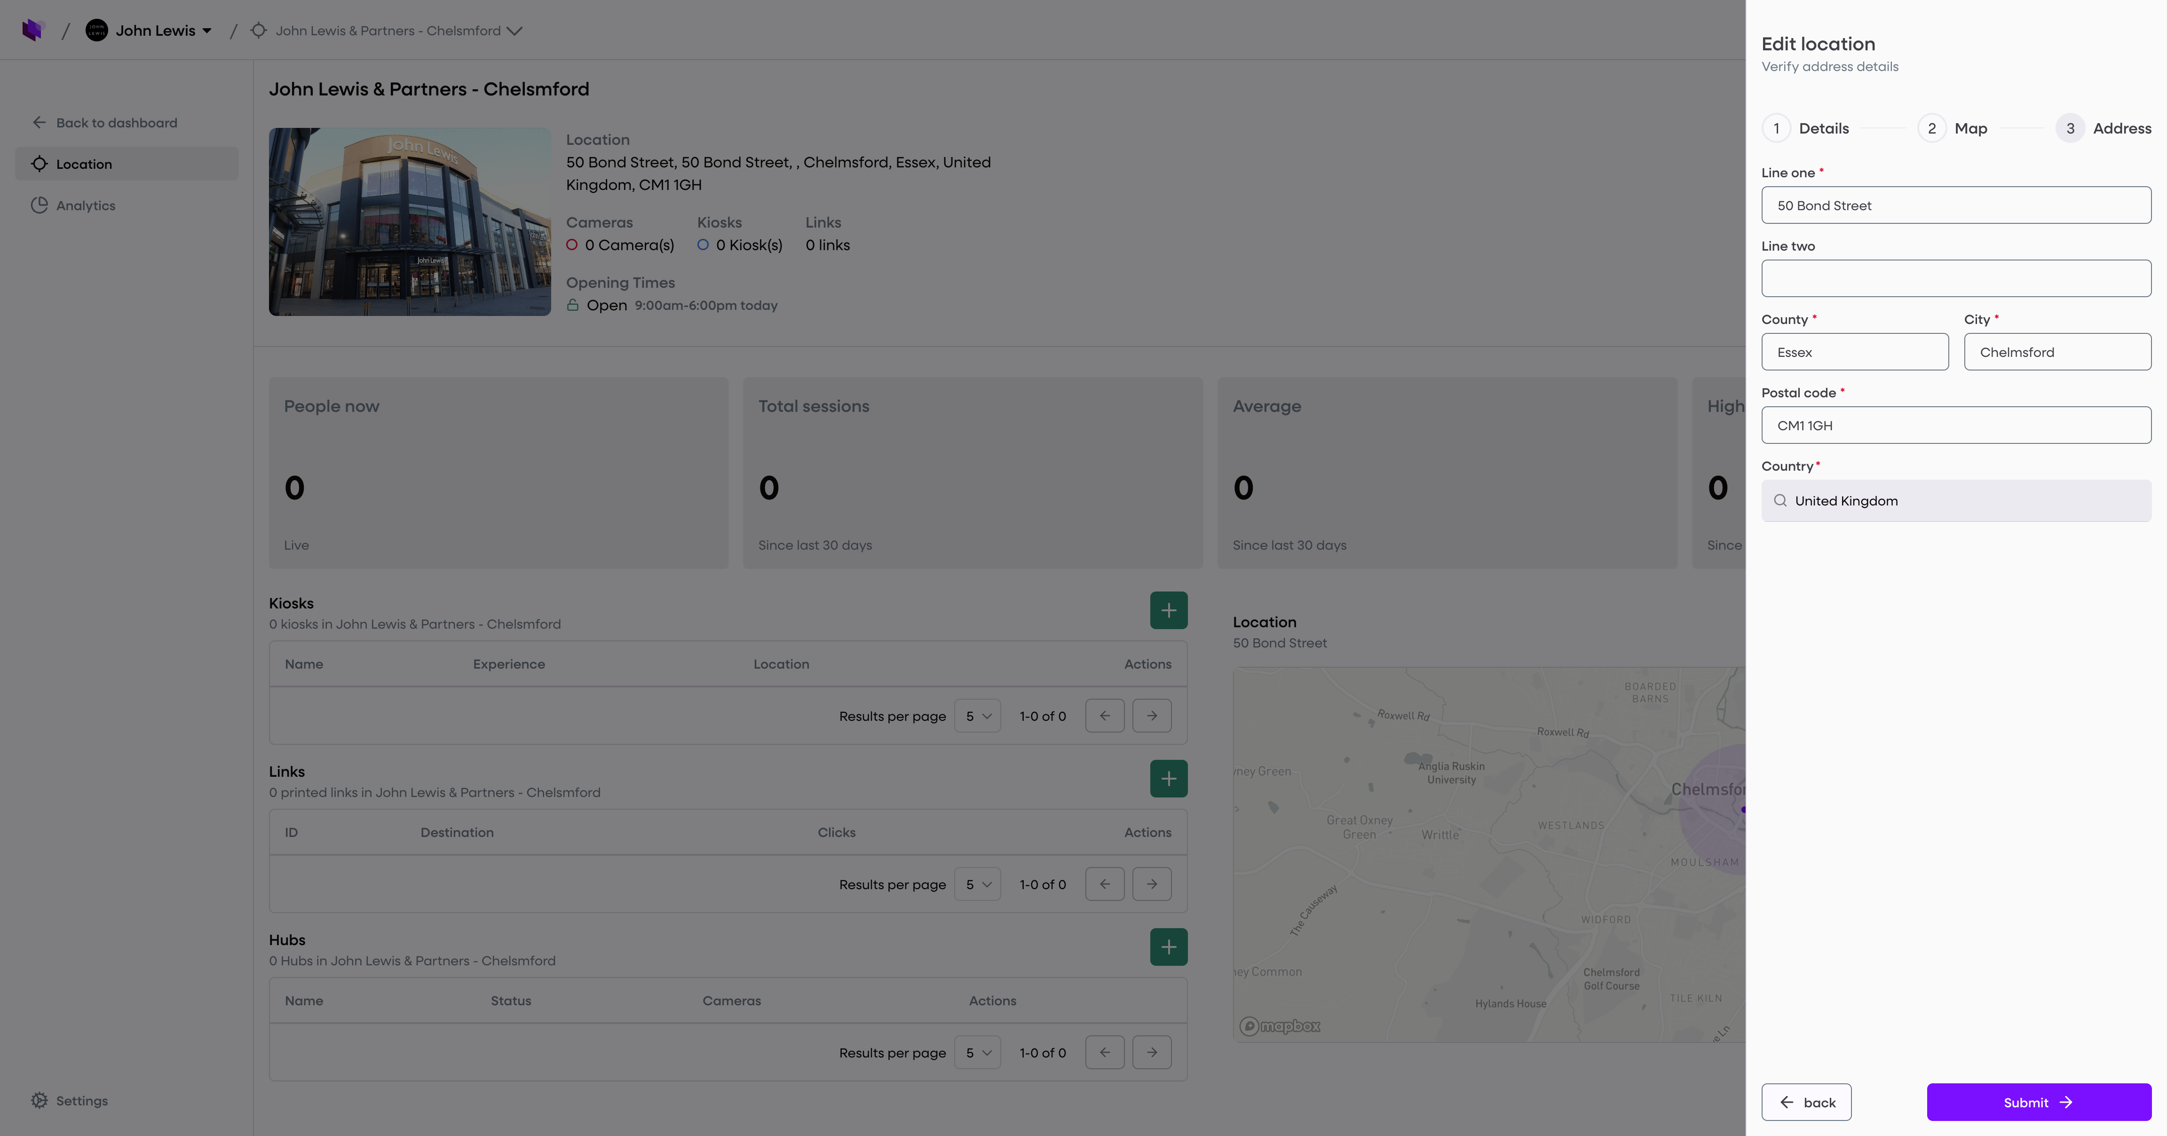Click the Open opening-times status
Viewport: 2167px width, 1136px height.
tap(607, 305)
